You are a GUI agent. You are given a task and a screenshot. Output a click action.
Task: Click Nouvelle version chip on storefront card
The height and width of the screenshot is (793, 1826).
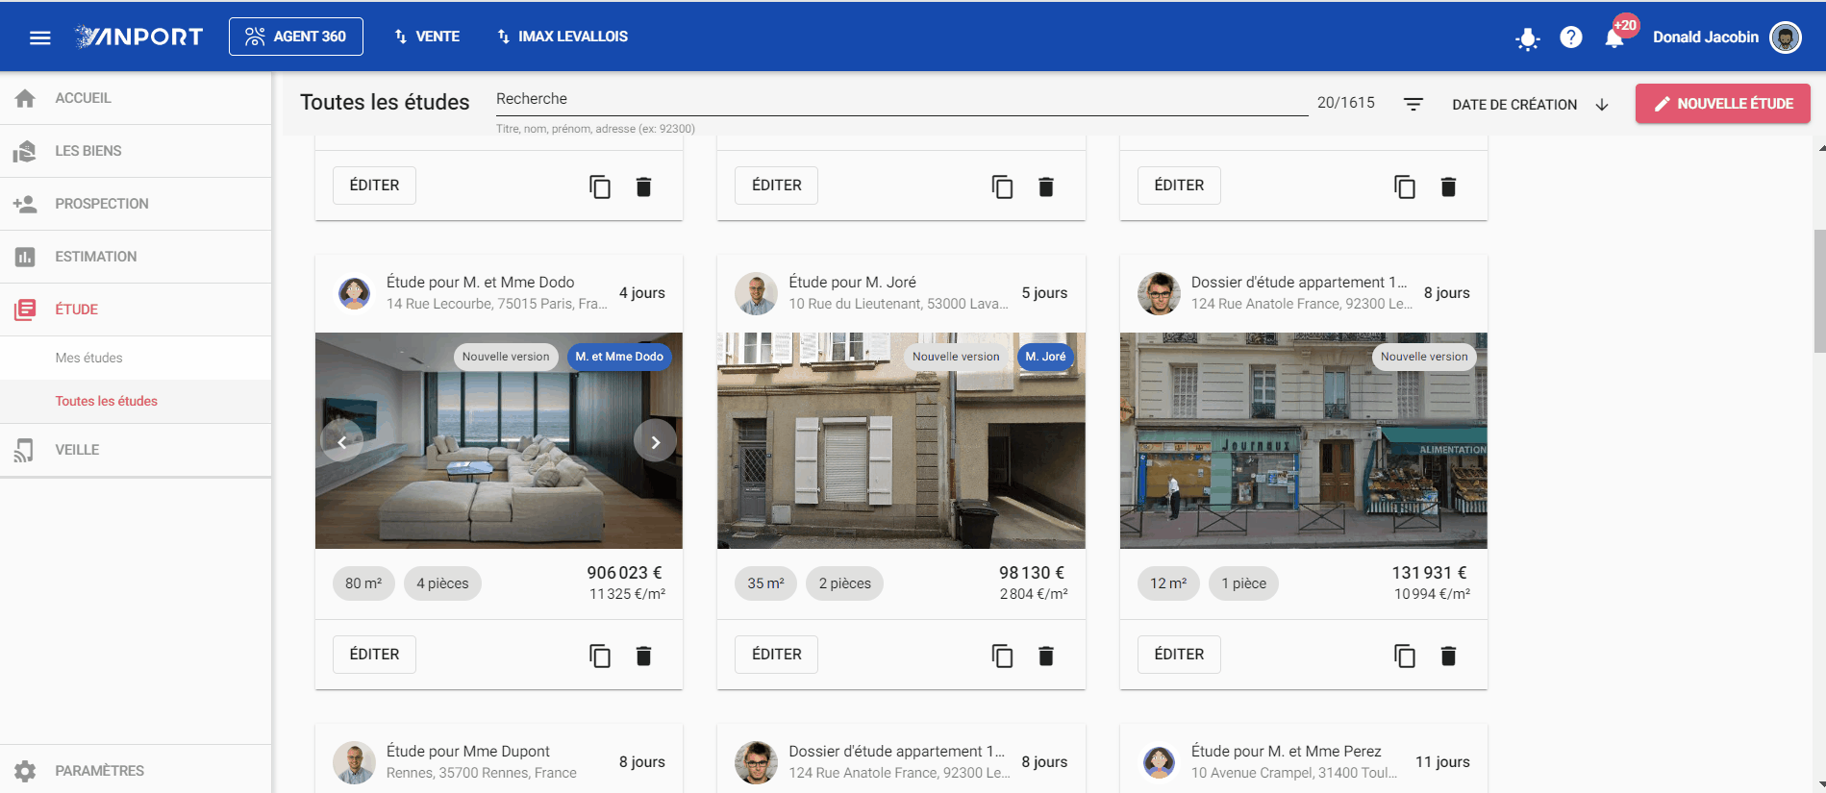[1424, 357]
